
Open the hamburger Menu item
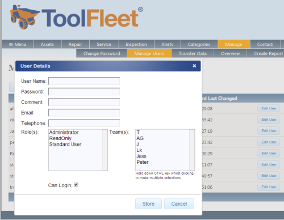click(18, 44)
